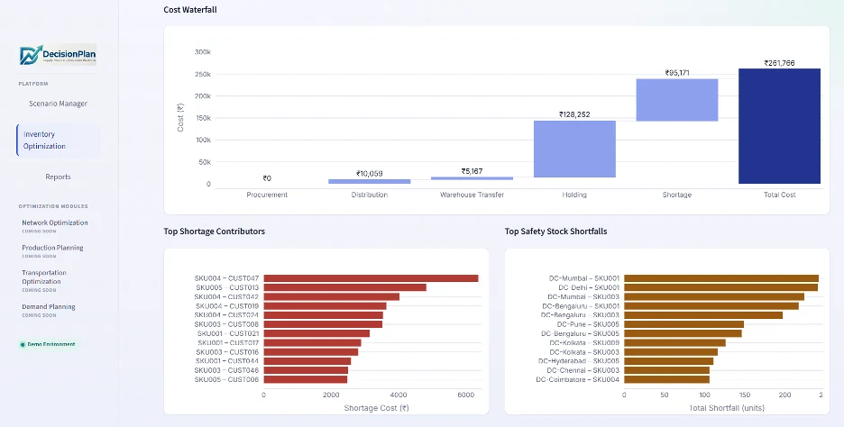Click the DC-Bengaluru – SKU003 bar

(703, 315)
